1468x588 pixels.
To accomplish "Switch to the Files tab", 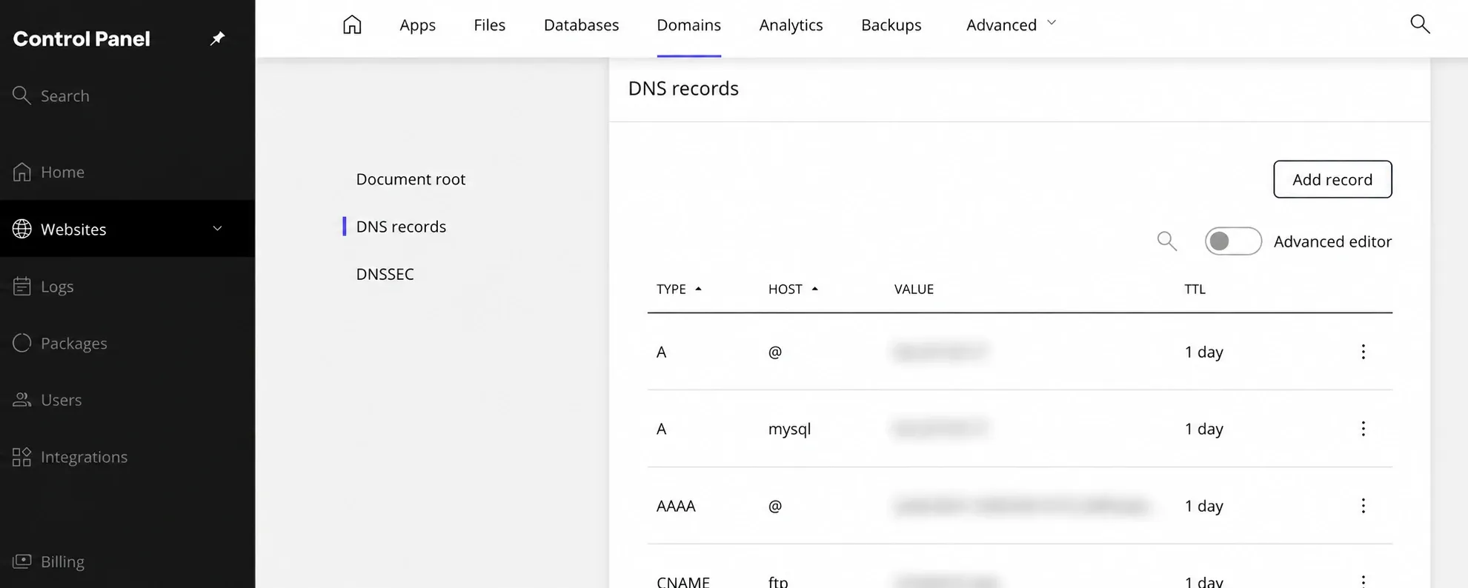I will point(489,24).
